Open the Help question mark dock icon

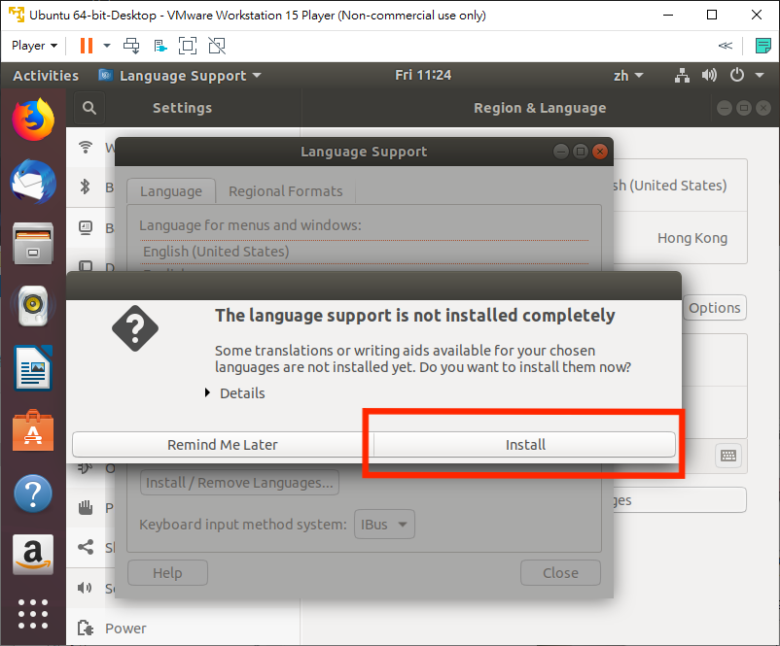coord(33,493)
